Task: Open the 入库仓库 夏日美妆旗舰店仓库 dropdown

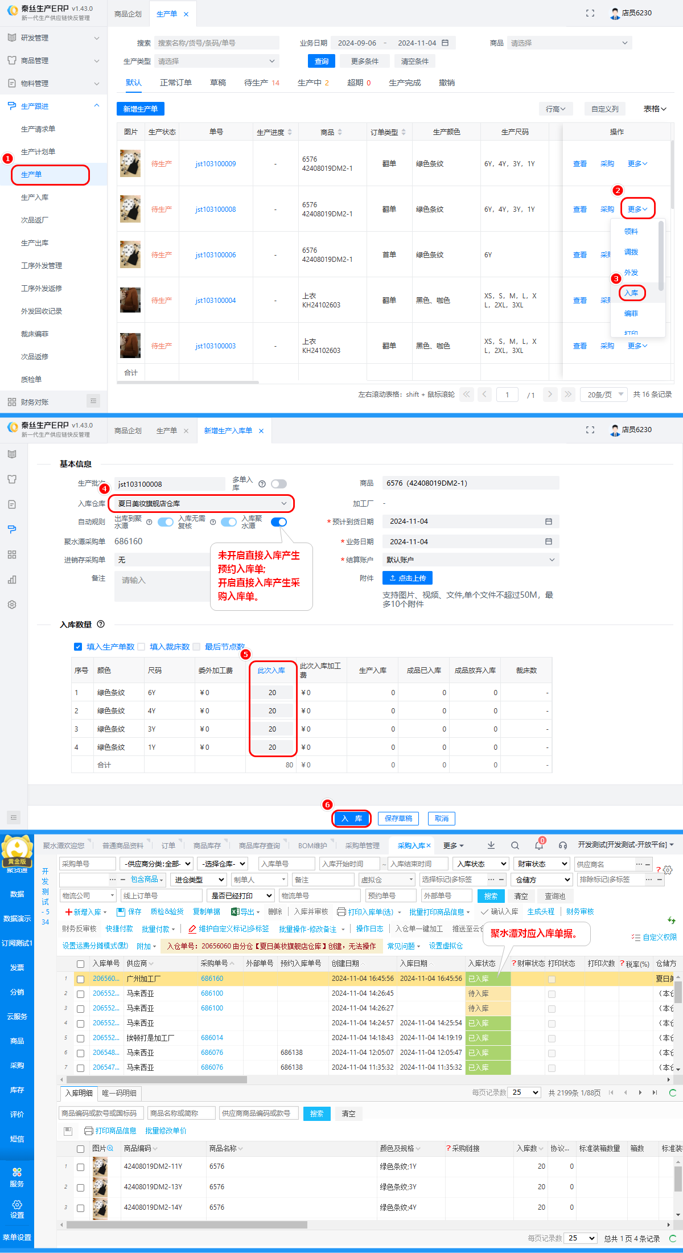Action: [x=202, y=503]
